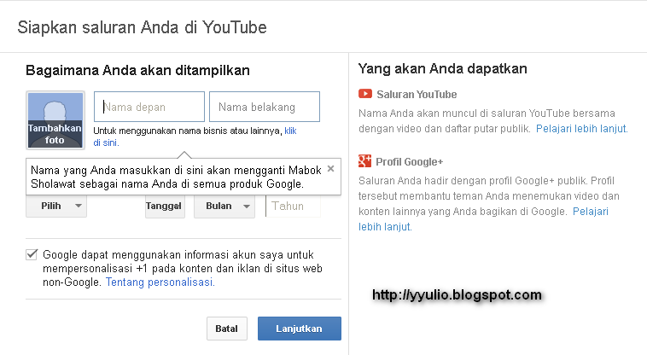Image resolution: width=647 pixels, height=355 pixels.
Task: Focus the Tahun year field
Action: coord(293,206)
